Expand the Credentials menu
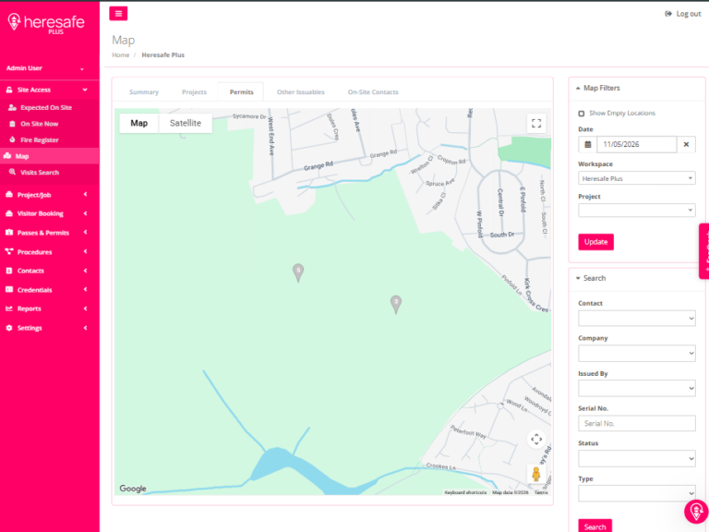Viewport: 709px width, 532px height. tap(50, 290)
